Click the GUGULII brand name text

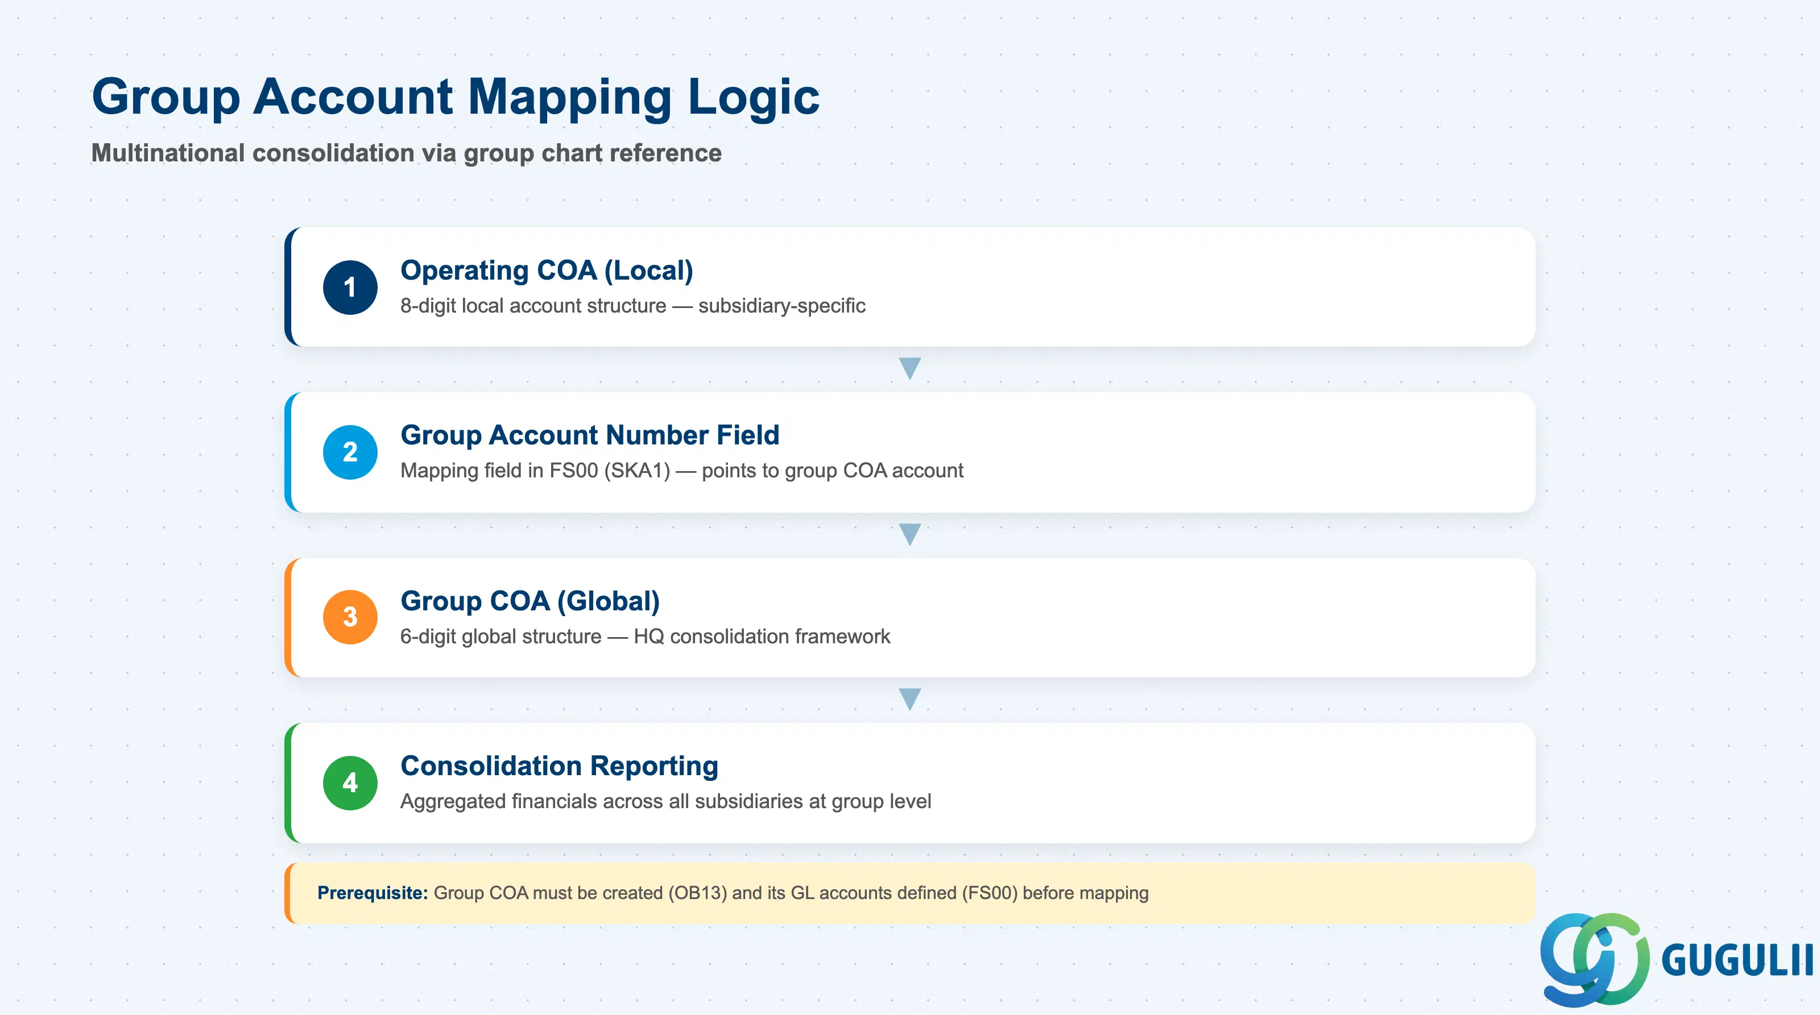click(1736, 960)
